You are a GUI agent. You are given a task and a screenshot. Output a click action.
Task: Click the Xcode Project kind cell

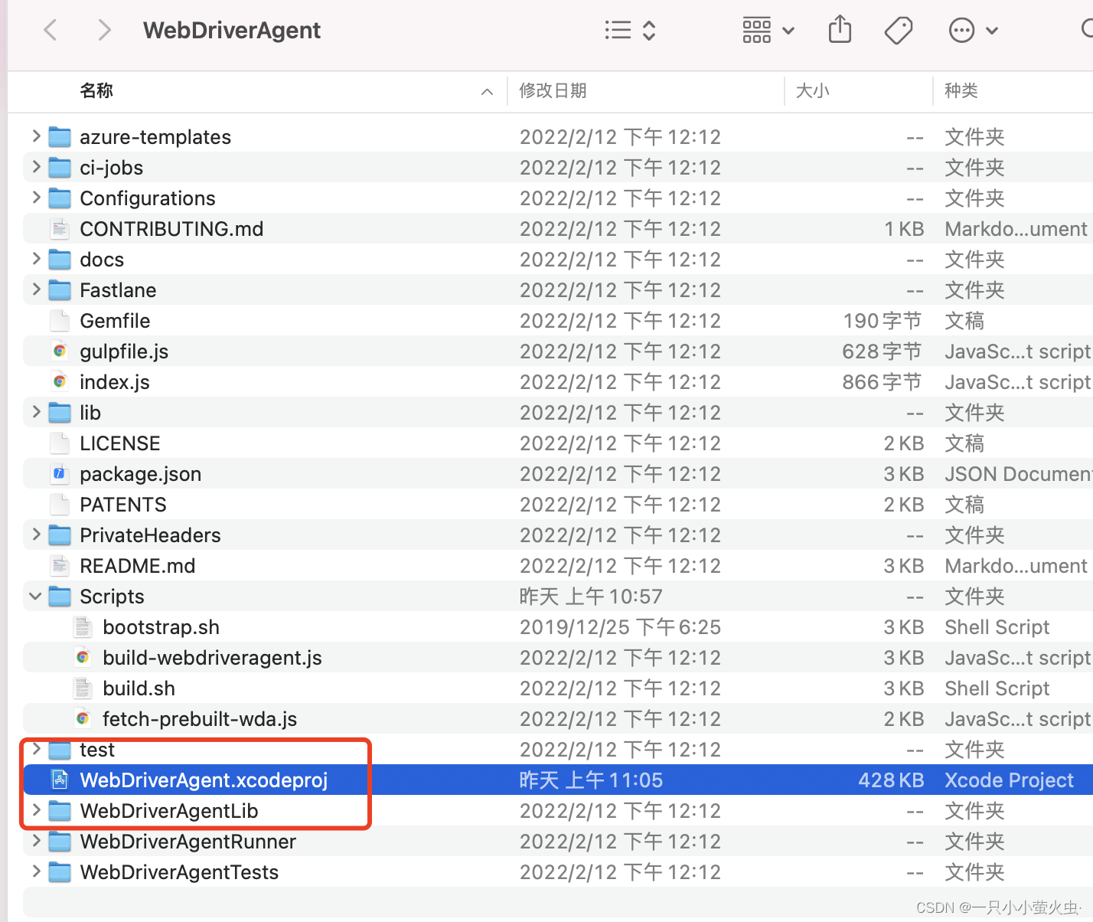[x=1009, y=780]
